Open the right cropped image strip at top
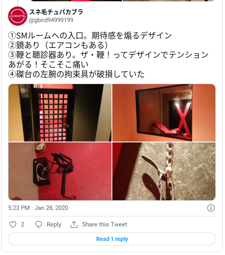The image size is (225, 255). click(x=169, y=0)
